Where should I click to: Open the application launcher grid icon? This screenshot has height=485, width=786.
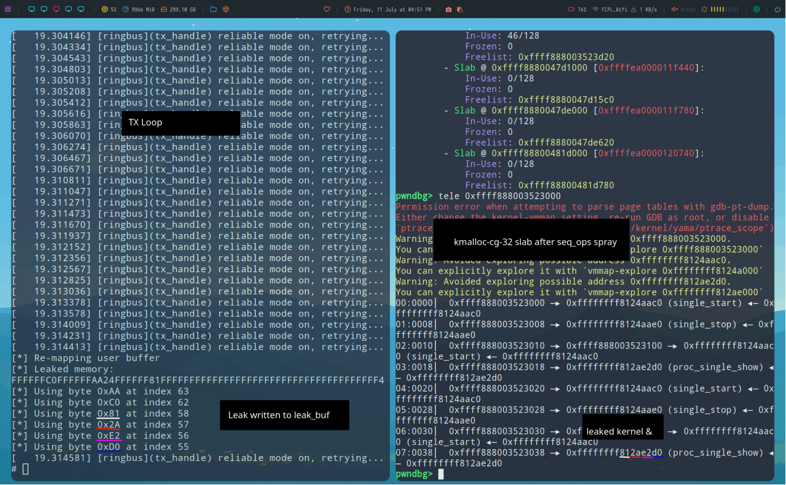[x=8, y=10]
